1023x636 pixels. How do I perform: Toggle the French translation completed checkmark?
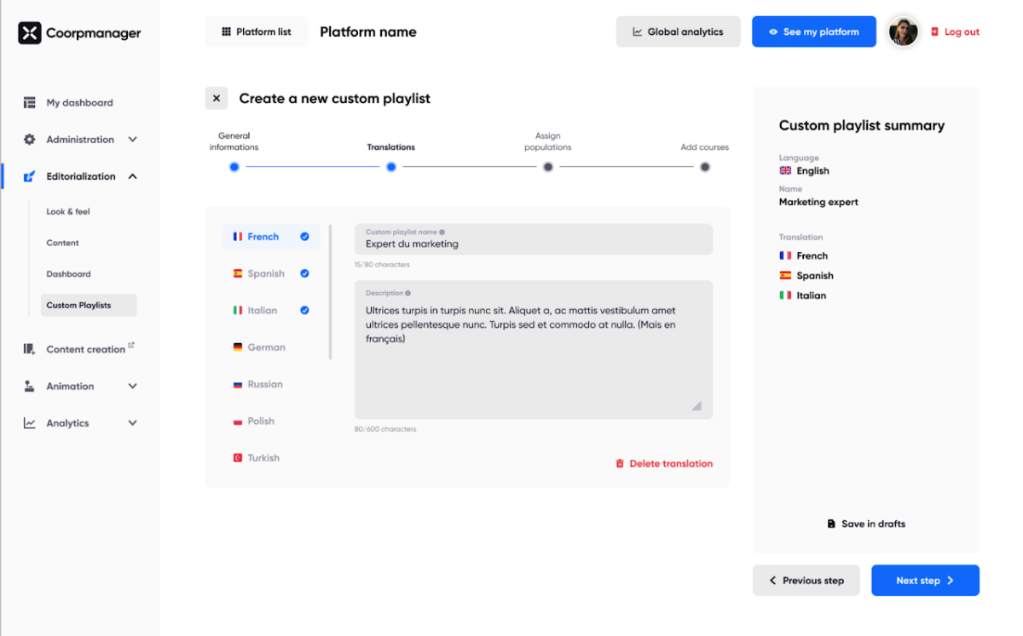tap(303, 236)
